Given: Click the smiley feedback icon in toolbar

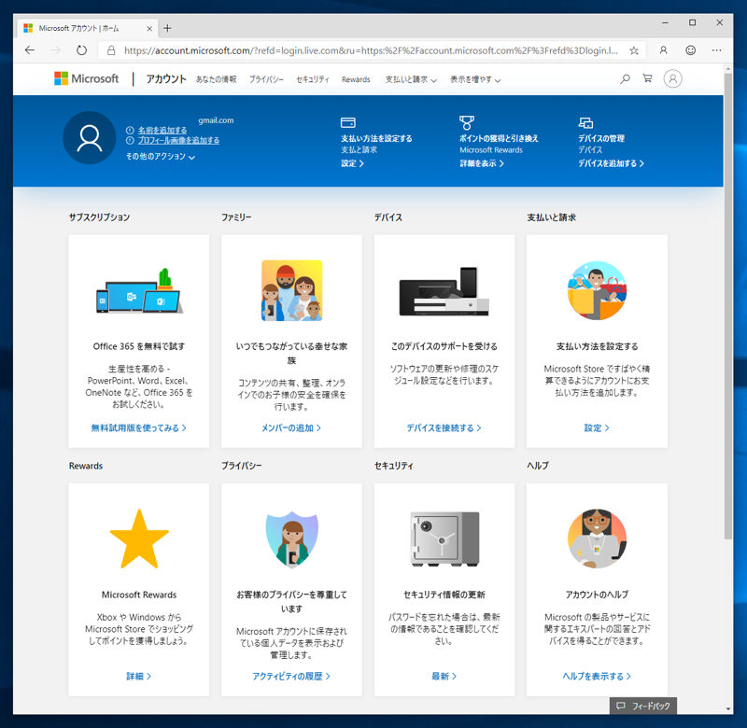Looking at the screenshot, I should pos(690,50).
